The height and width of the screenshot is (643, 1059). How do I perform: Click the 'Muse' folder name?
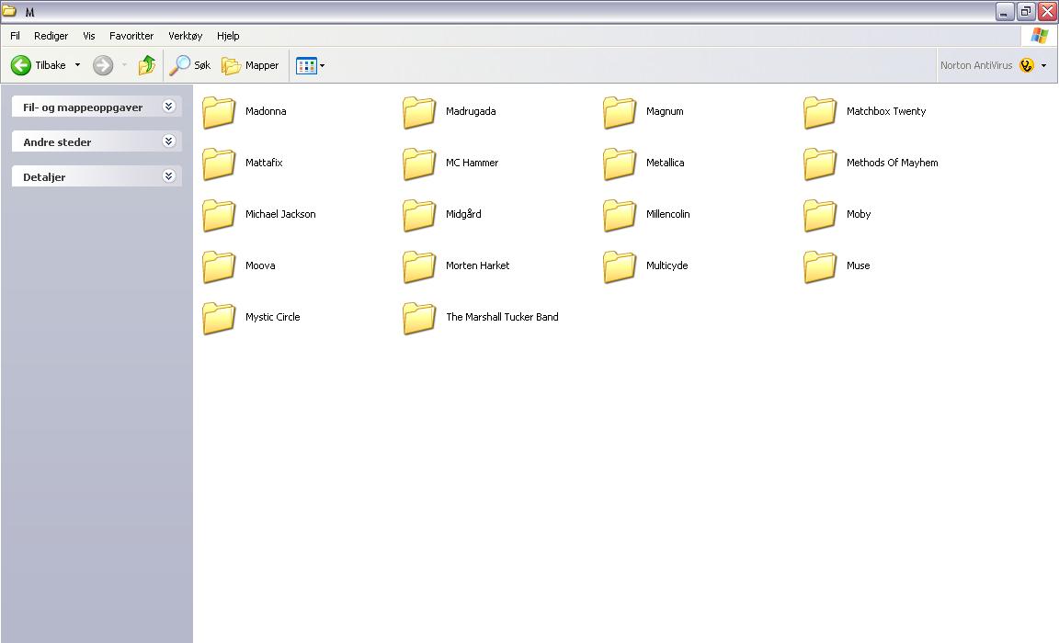[858, 265]
